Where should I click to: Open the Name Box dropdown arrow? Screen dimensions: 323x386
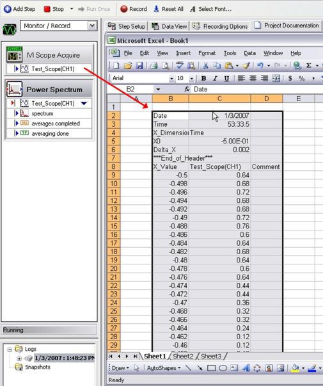158,89
